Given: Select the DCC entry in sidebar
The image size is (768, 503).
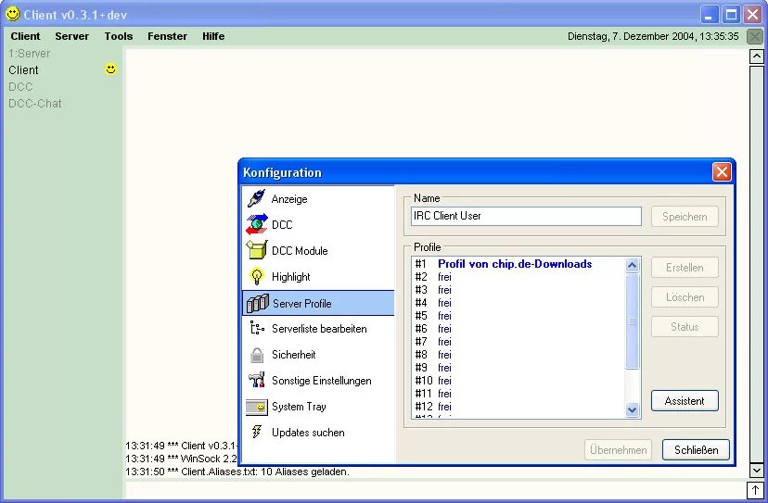Looking at the screenshot, I should click(x=20, y=86).
